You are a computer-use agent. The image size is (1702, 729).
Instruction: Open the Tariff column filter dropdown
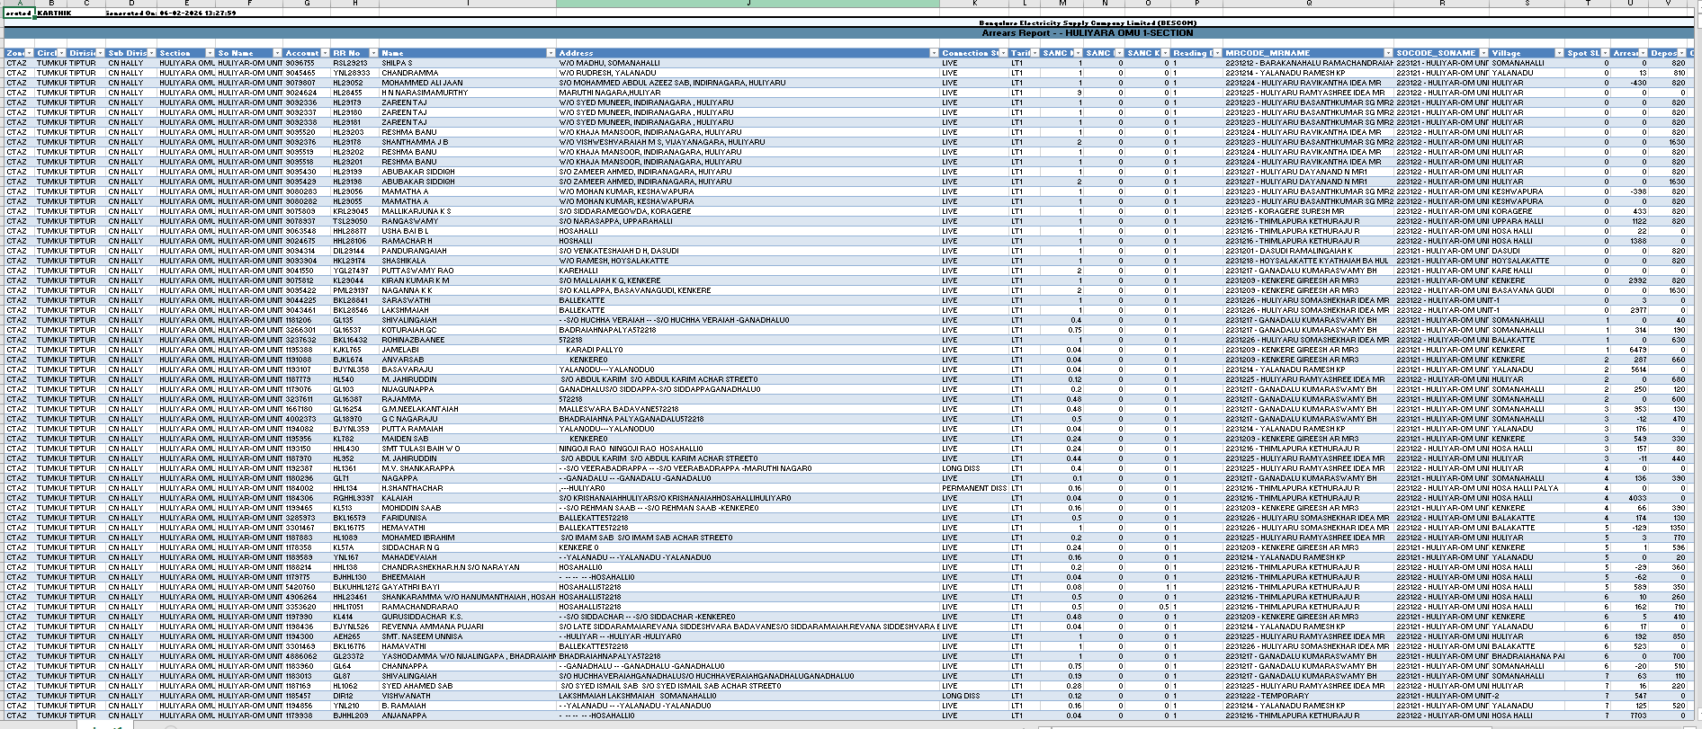[1035, 53]
